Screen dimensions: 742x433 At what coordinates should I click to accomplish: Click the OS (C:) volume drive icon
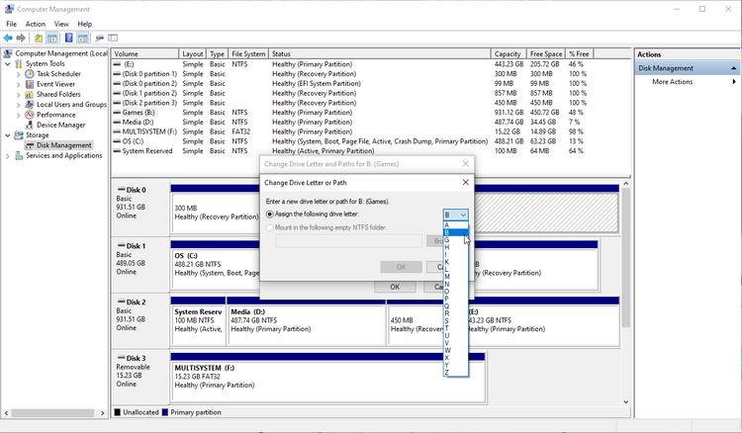click(117, 141)
